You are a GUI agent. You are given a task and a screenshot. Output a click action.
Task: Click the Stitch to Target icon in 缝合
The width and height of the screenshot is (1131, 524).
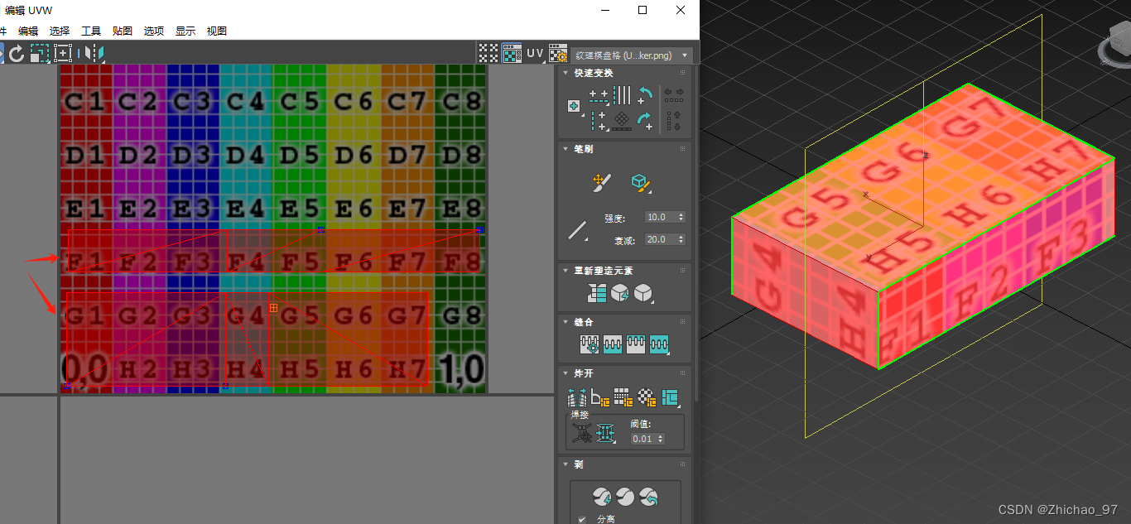[x=590, y=344]
